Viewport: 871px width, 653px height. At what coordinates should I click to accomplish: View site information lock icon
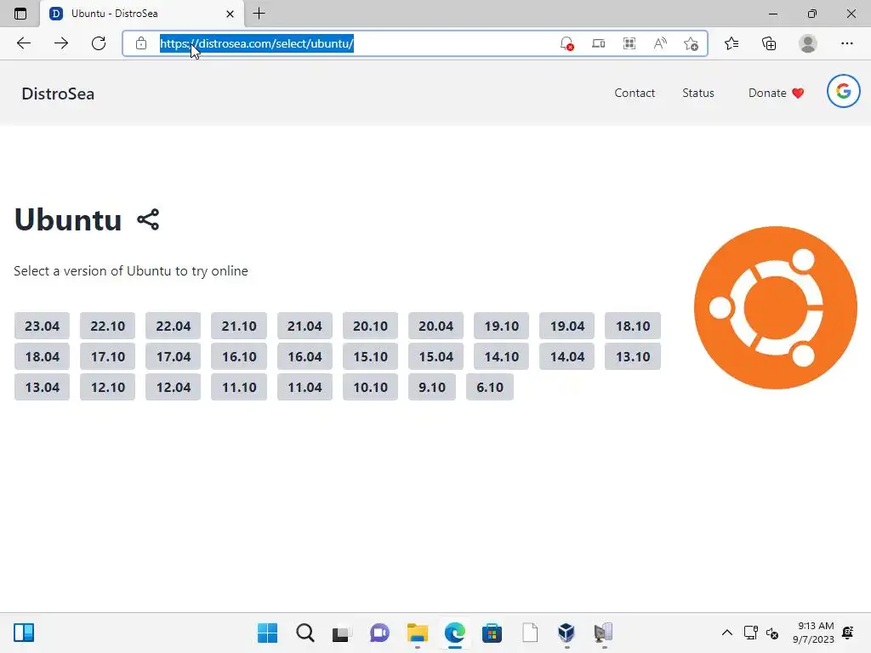point(141,43)
